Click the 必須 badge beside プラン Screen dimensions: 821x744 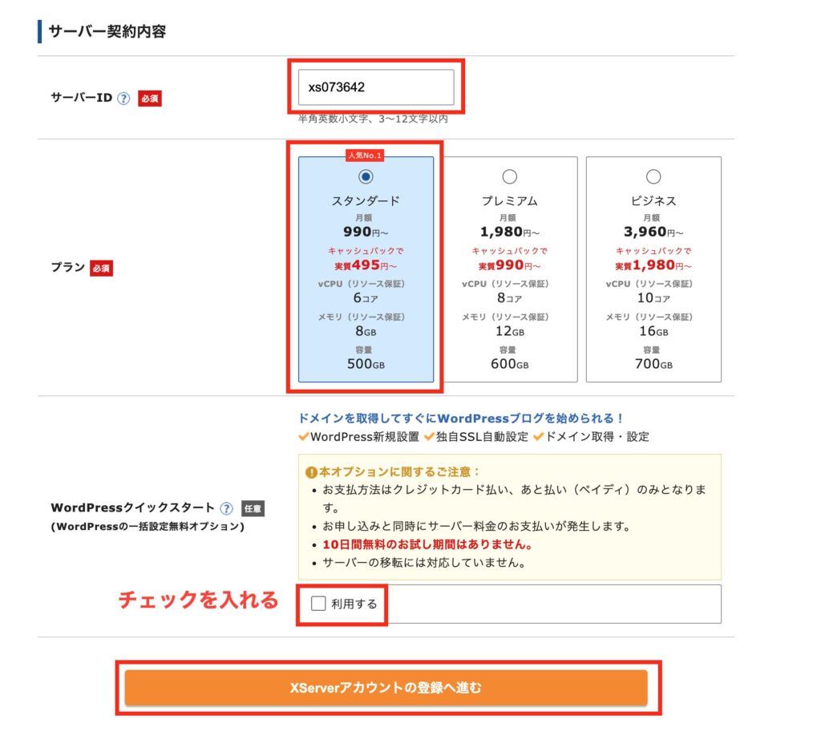pyautogui.click(x=101, y=268)
